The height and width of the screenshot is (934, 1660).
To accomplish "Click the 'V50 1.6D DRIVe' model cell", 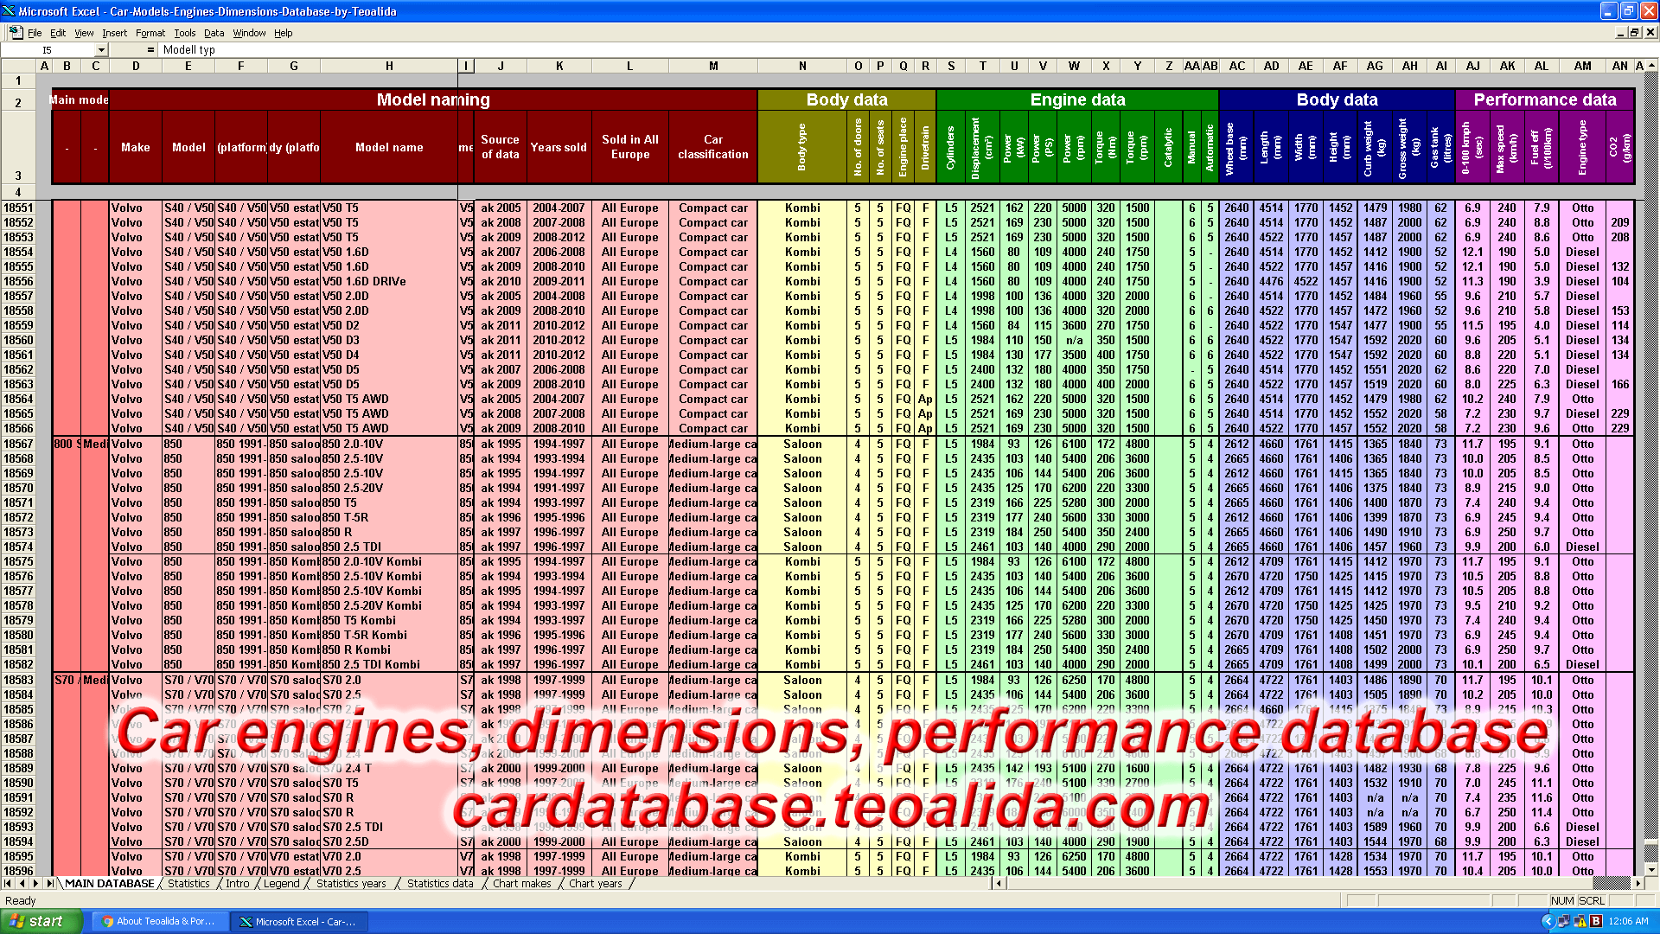I will (389, 281).
